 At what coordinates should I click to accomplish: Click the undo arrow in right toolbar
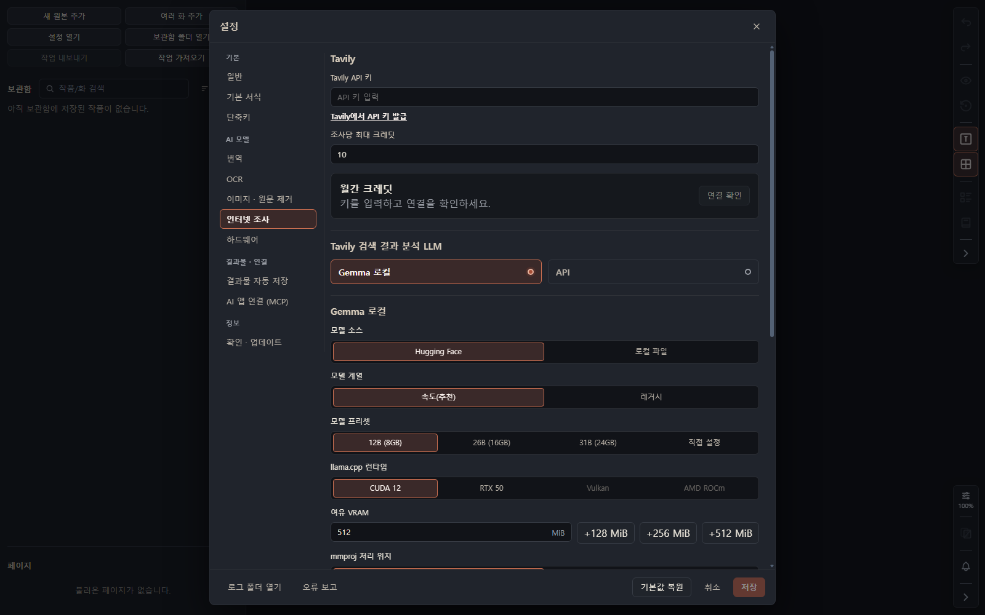[966, 23]
